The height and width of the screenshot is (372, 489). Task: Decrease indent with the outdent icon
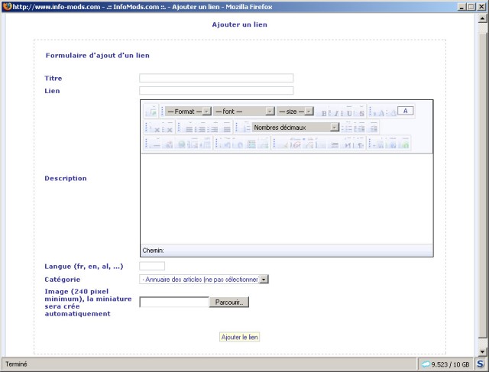[x=359, y=128]
